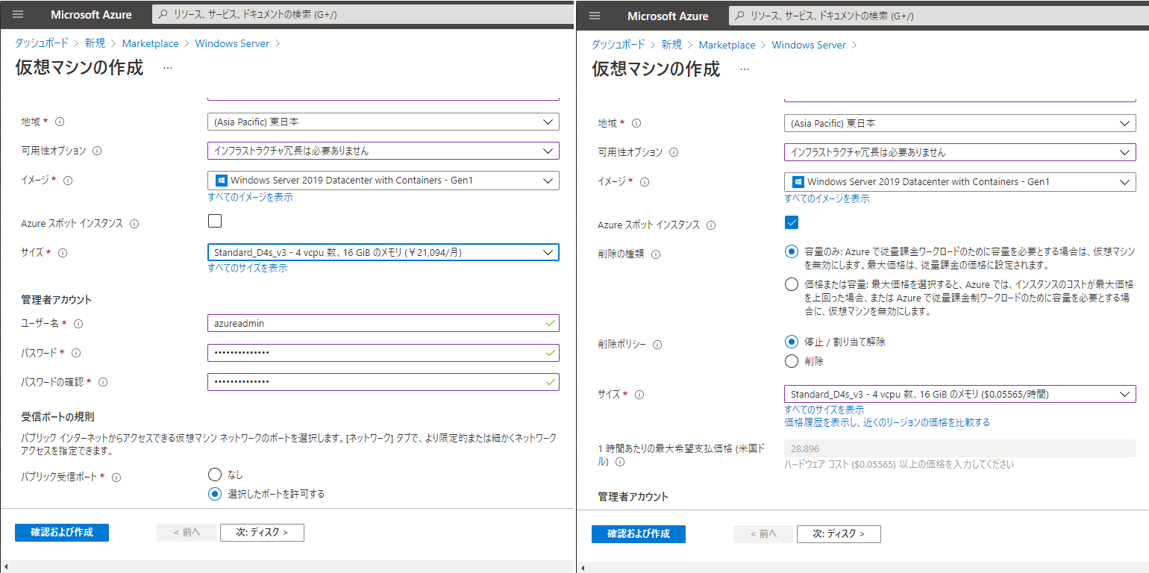Select the なし option for パブリック受信ポート
This screenshot has height=573, width=1149.
click(x=214, y=473)
